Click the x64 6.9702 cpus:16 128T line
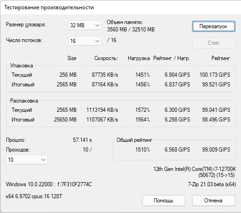The width and height of the screenshot is (241, 213). (x=34, y=196)
